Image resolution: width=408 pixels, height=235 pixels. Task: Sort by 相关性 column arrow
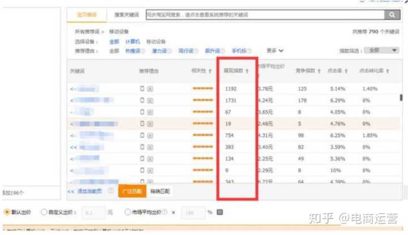pos(210,71)
